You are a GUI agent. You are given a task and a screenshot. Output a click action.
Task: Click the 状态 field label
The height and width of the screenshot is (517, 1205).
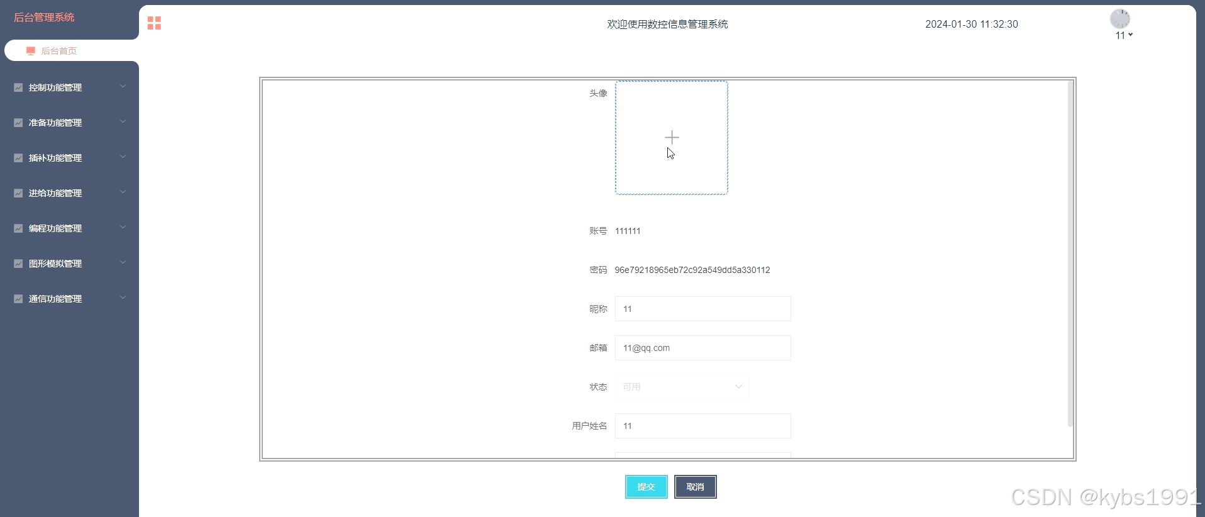coord(598,387)
